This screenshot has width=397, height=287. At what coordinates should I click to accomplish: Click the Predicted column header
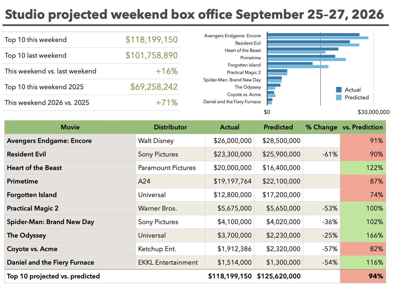pyautogui.click(x=278, y=127)
